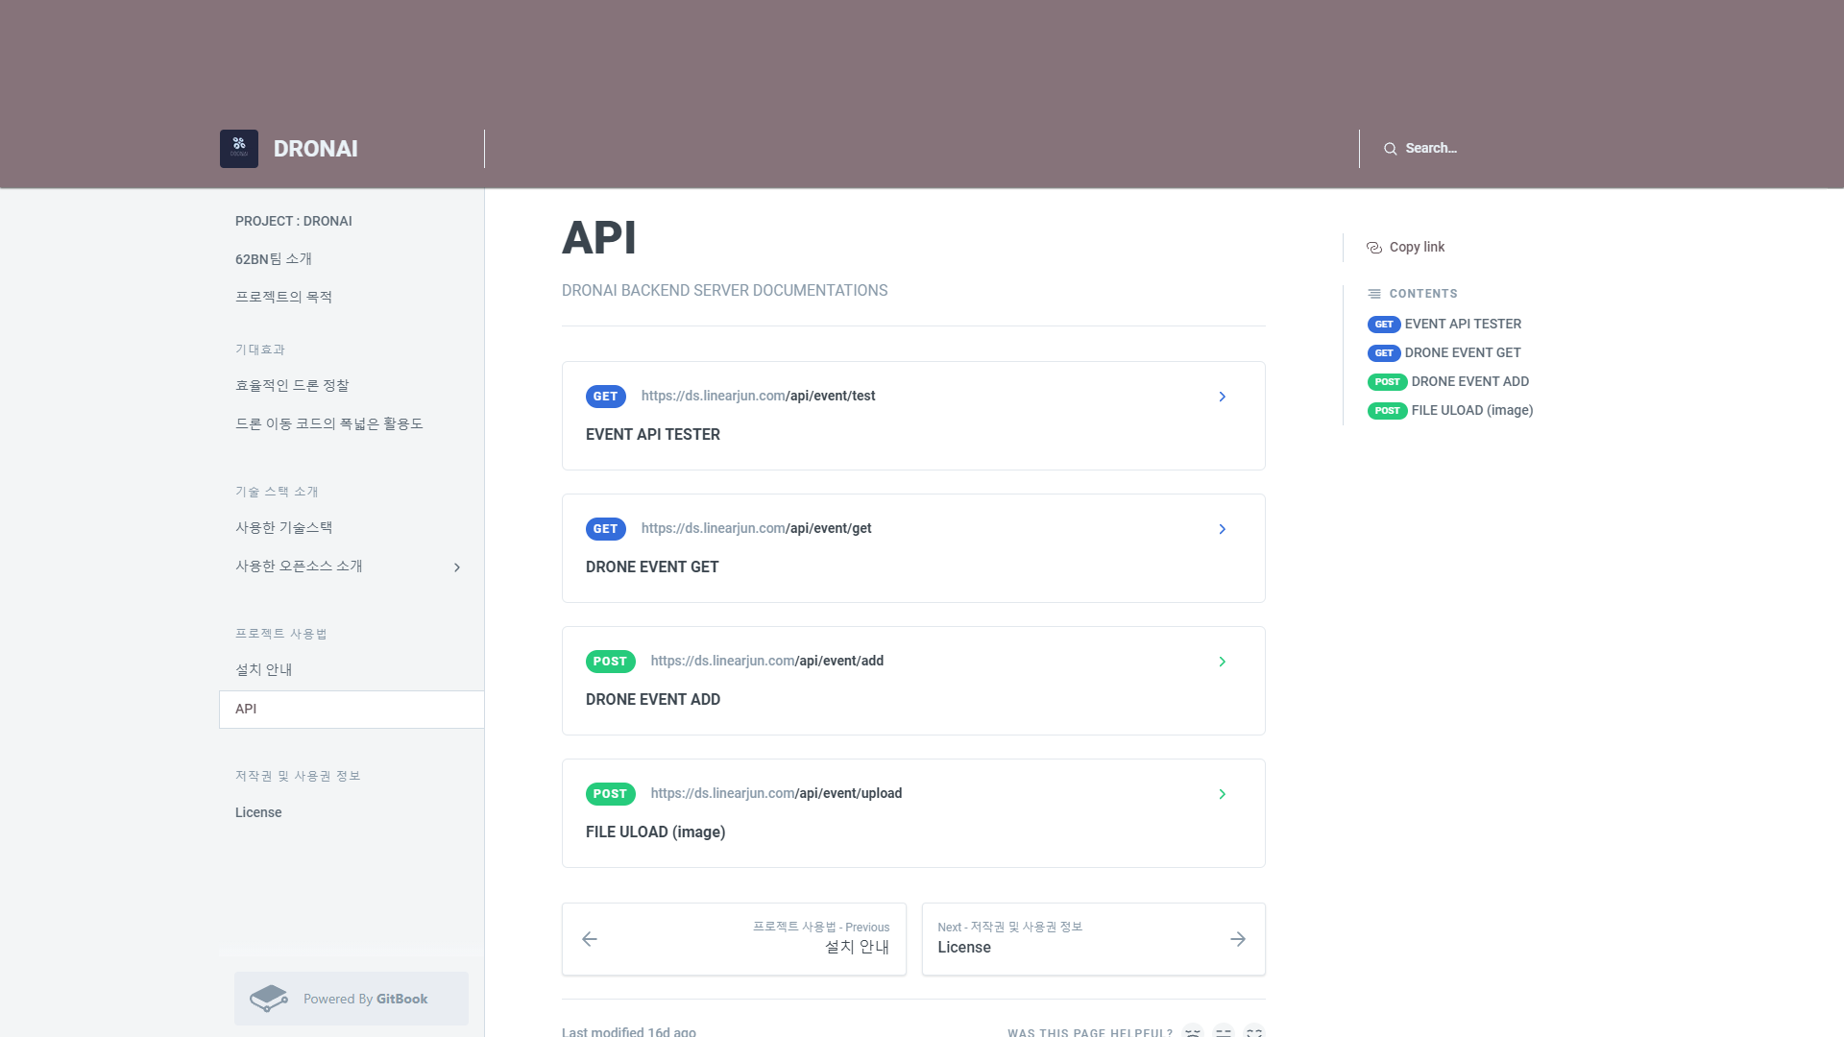Expand the FILE ULOAD endpoint chevron
1844x1037 pixels.
click(x=1222, y=794)
